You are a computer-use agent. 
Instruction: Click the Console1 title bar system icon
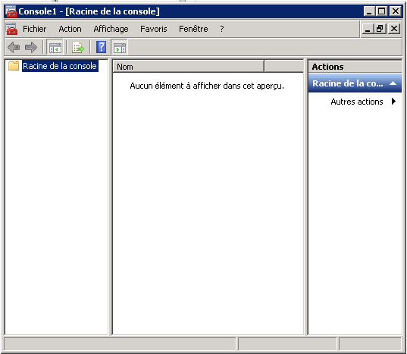pyautogui.click(x=11, y=11)
